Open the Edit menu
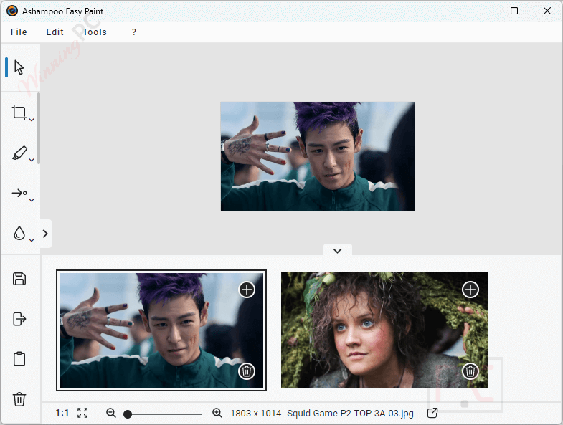The width and height of the screenshot is (563, 425). 55,32
